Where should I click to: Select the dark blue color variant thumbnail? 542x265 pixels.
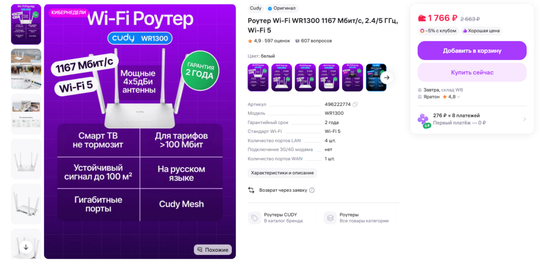[376, 77]
